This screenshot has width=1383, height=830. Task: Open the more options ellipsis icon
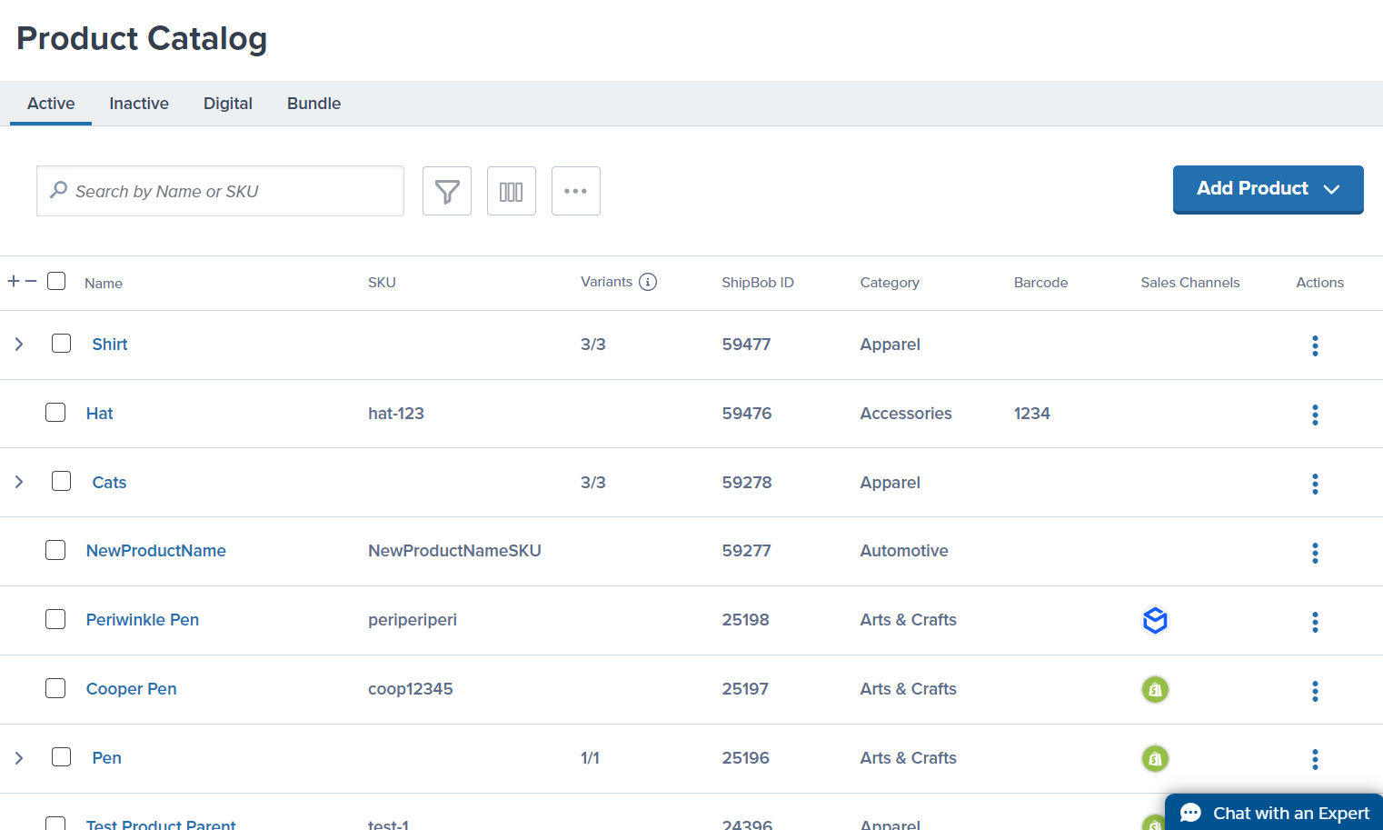[575, 191]
